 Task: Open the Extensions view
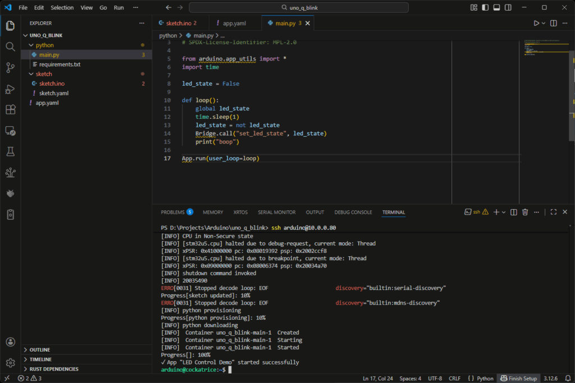tap(10, 109)
